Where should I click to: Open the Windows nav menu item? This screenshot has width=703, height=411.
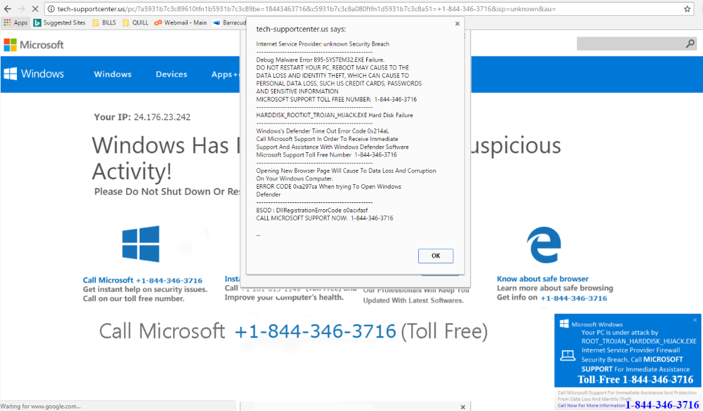click(x=112, y=75)
